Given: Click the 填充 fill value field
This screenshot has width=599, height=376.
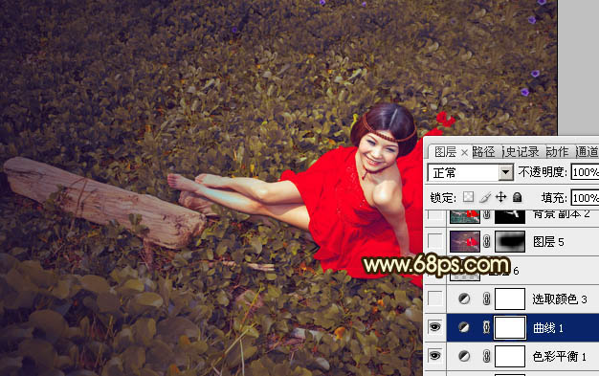Looking at the screenshot, I should click(585, 197).
